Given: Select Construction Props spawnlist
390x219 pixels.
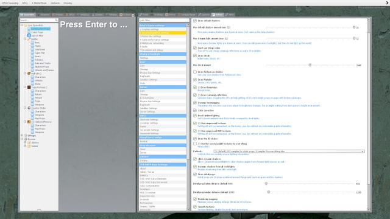Looking at the screenshot, I should [x=40, y=29].
